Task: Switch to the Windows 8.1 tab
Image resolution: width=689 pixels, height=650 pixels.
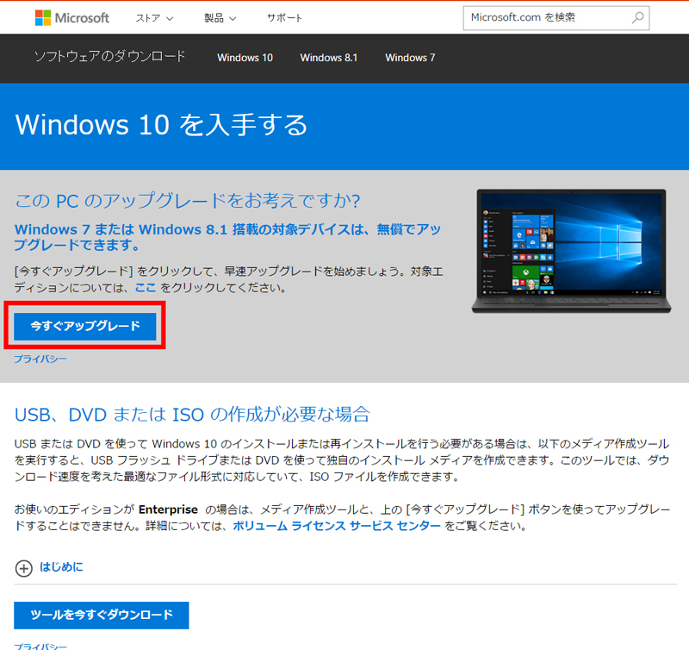Action: click(329, 58)
